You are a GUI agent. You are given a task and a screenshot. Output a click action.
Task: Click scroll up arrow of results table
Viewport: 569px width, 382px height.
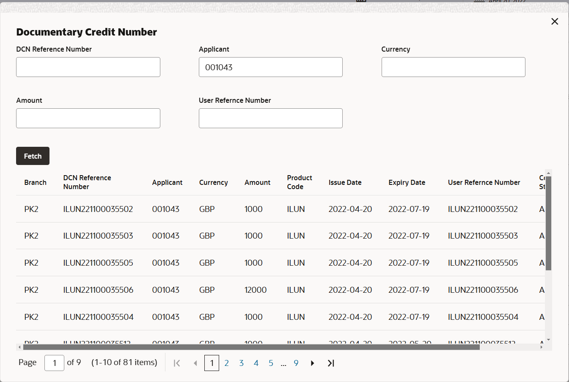(x=548, y=173)
